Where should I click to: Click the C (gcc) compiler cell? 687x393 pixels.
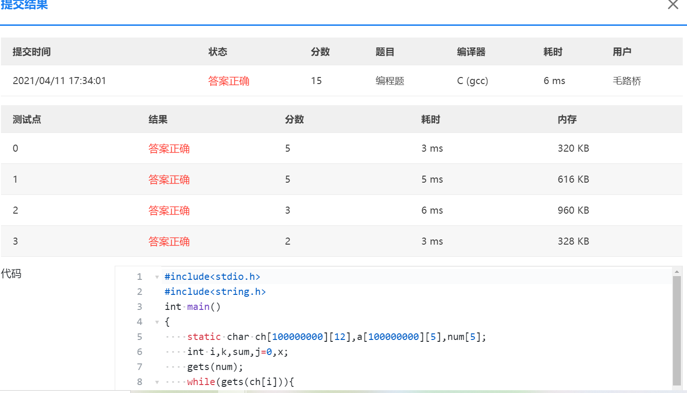(472, 81)
